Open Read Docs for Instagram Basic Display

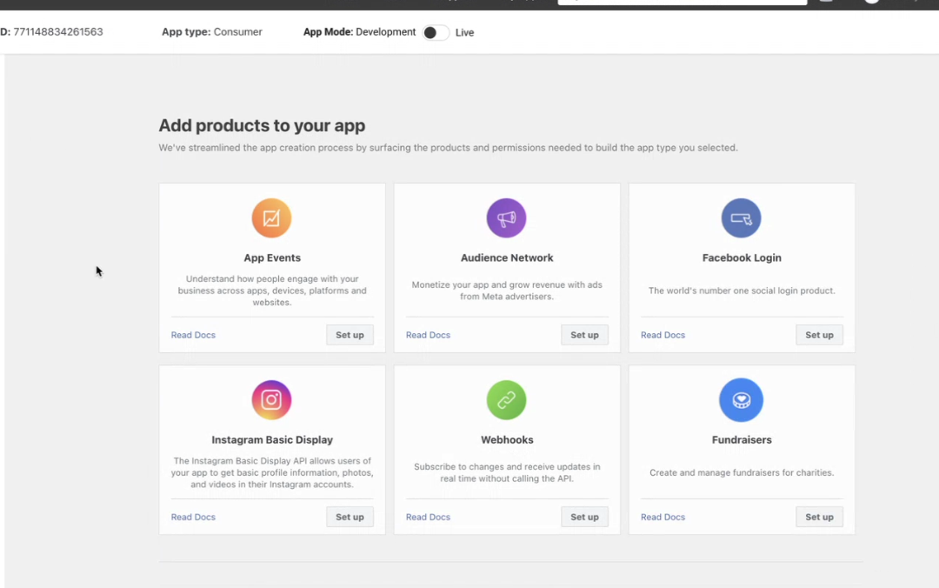click(x=193, y=517)
